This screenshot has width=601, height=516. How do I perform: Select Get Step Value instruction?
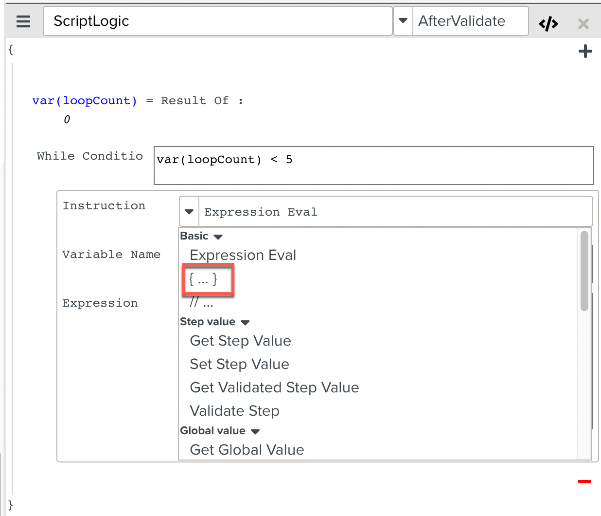tap(240, 341)
